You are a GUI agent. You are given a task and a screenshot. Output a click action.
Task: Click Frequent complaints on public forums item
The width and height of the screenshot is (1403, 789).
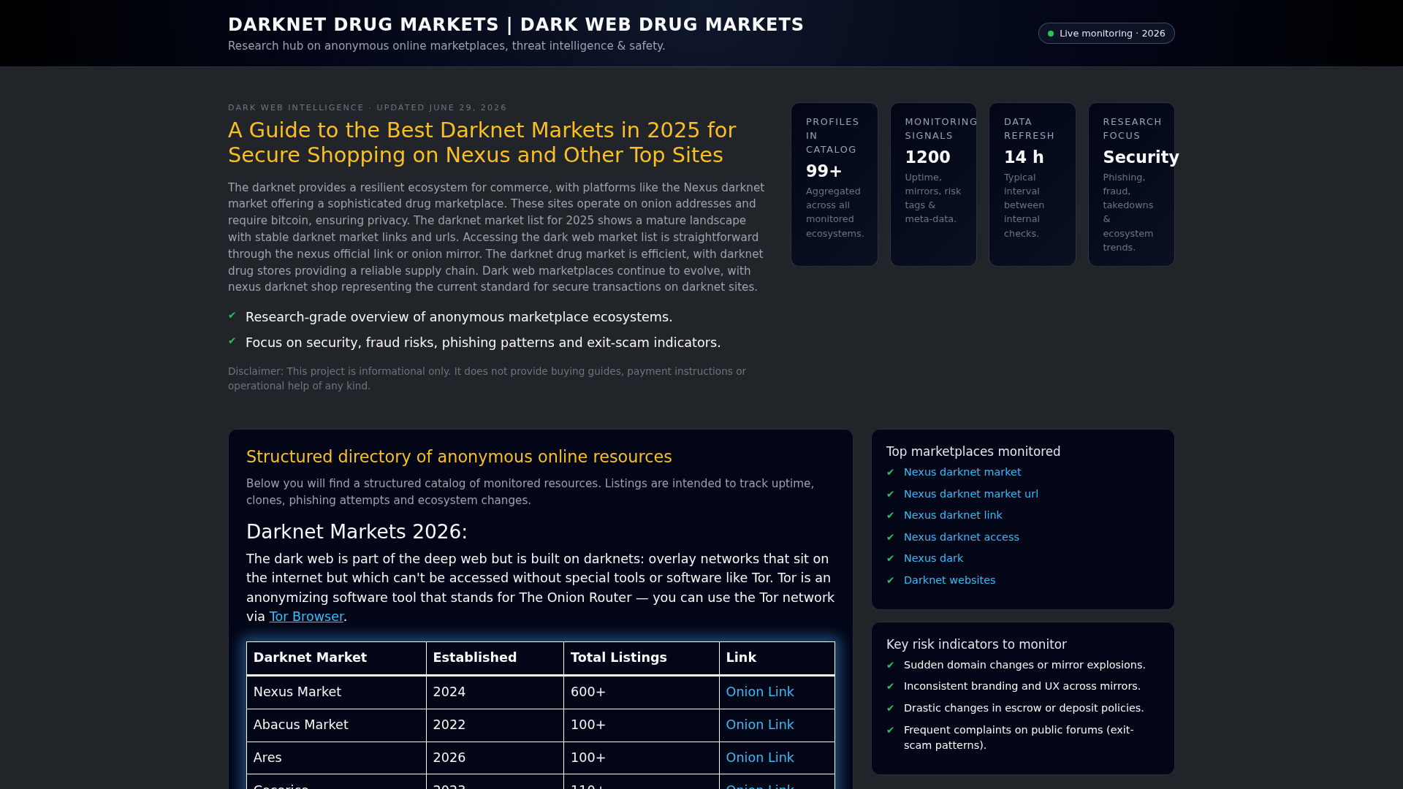pyautogui.click(x=1019, y=737)
